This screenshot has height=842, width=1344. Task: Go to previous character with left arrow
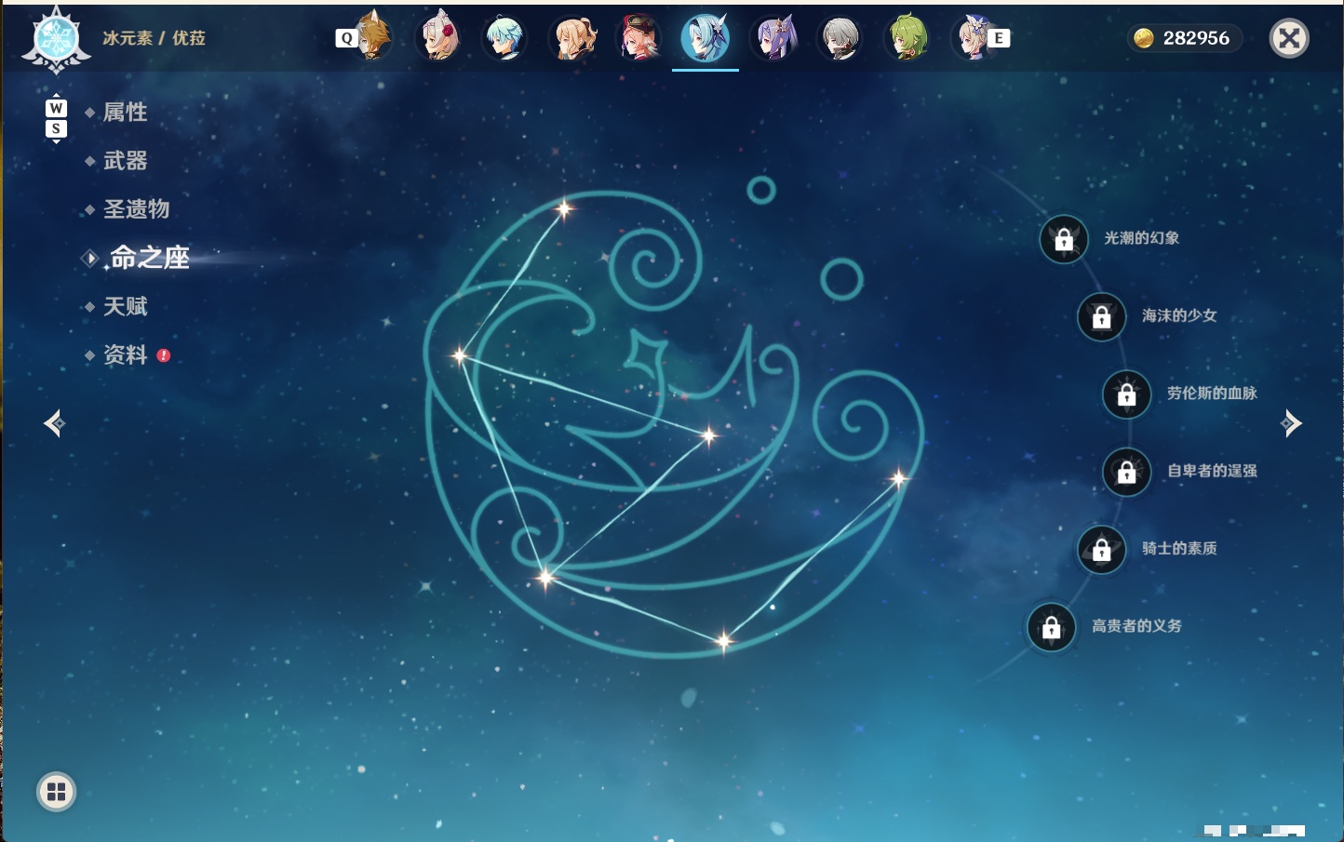pos(55,423)
